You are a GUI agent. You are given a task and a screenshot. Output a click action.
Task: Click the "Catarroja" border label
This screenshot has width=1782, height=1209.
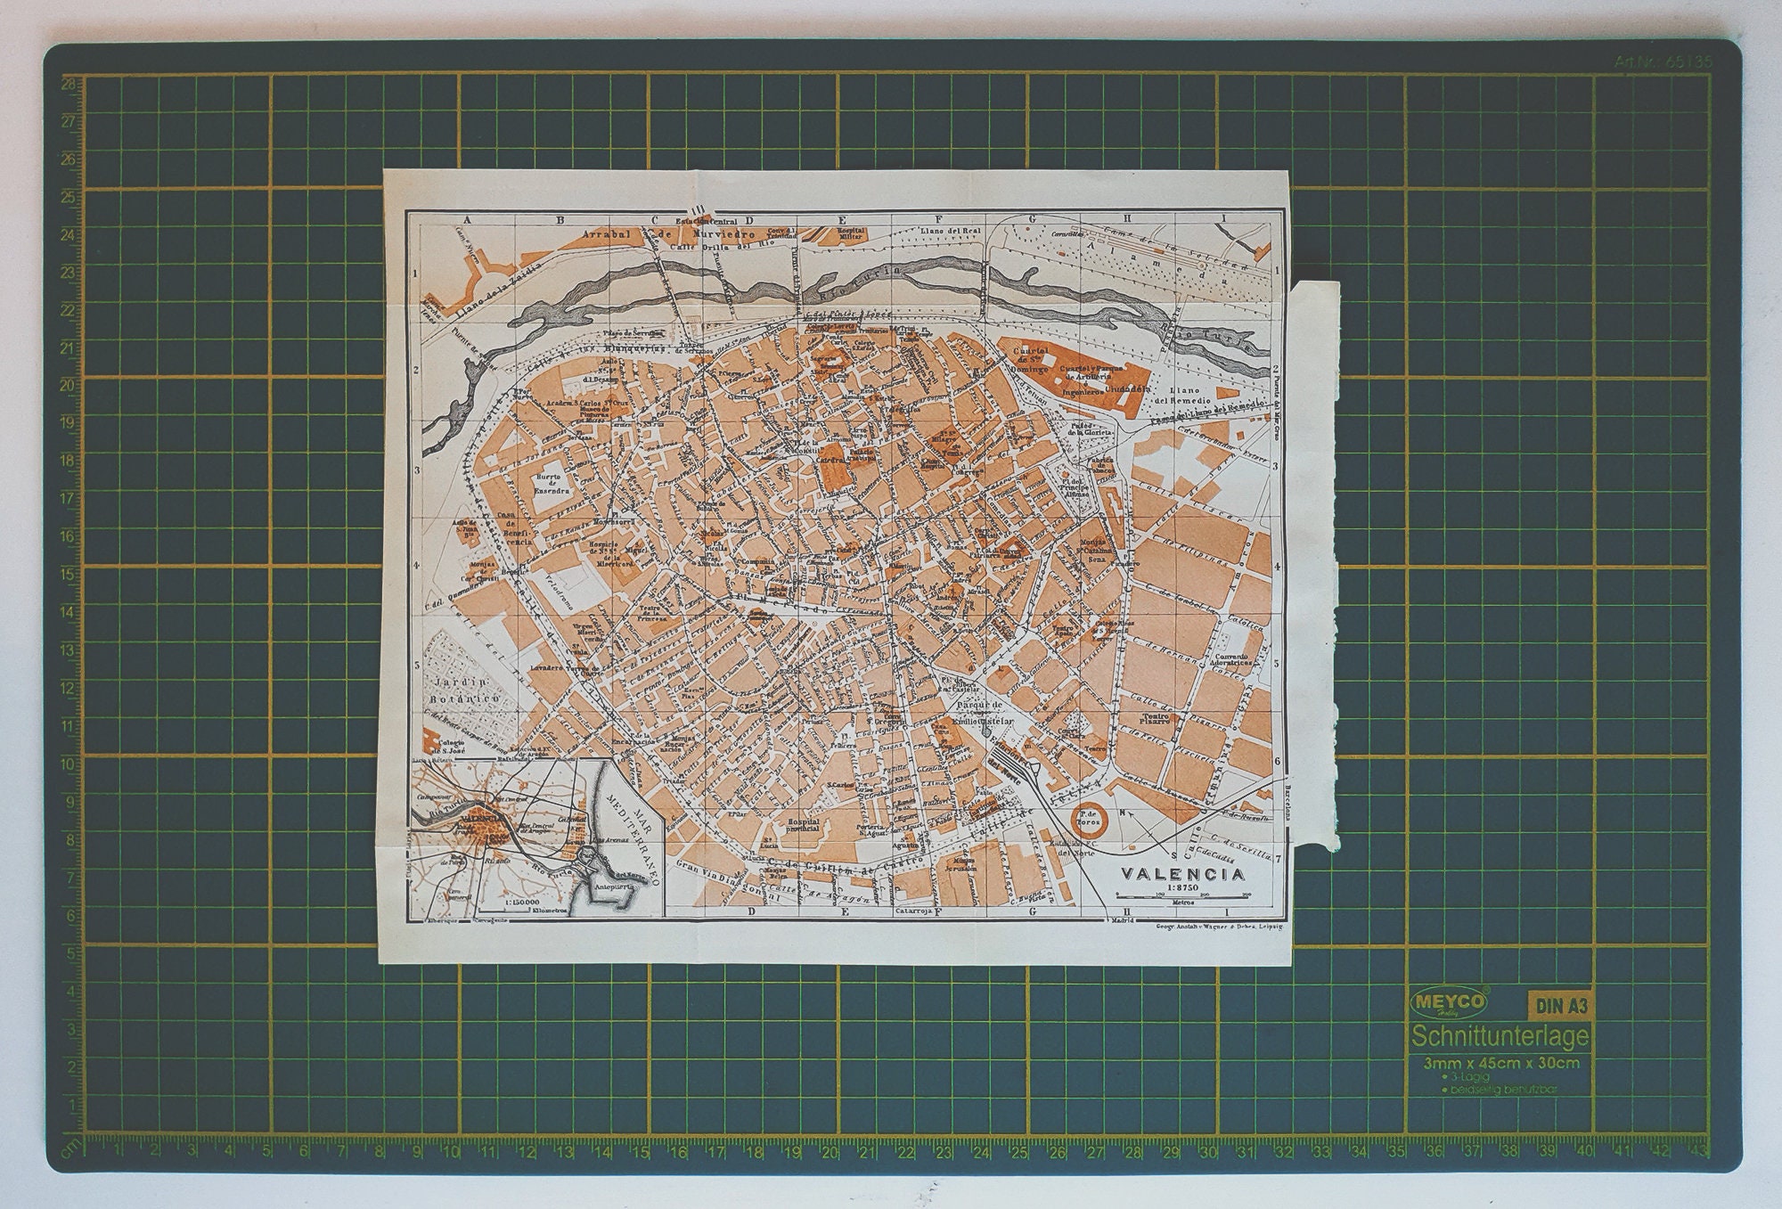pos(915,911)
